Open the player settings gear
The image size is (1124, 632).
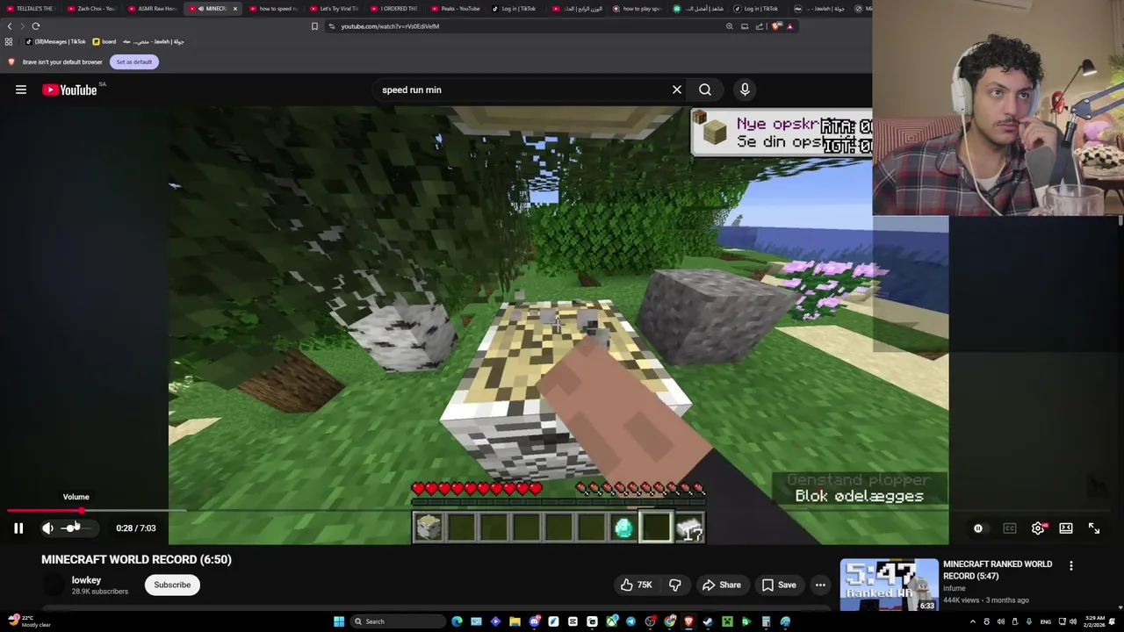tap(1038, 528)
